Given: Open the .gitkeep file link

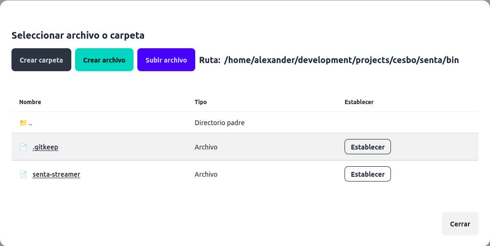Looking at the screenshot, I should click(45, 147).
